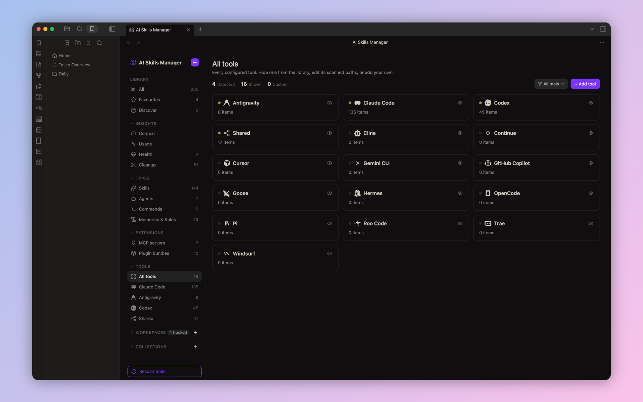Open the All tools filter dropdown

click(x=551, y=84)
